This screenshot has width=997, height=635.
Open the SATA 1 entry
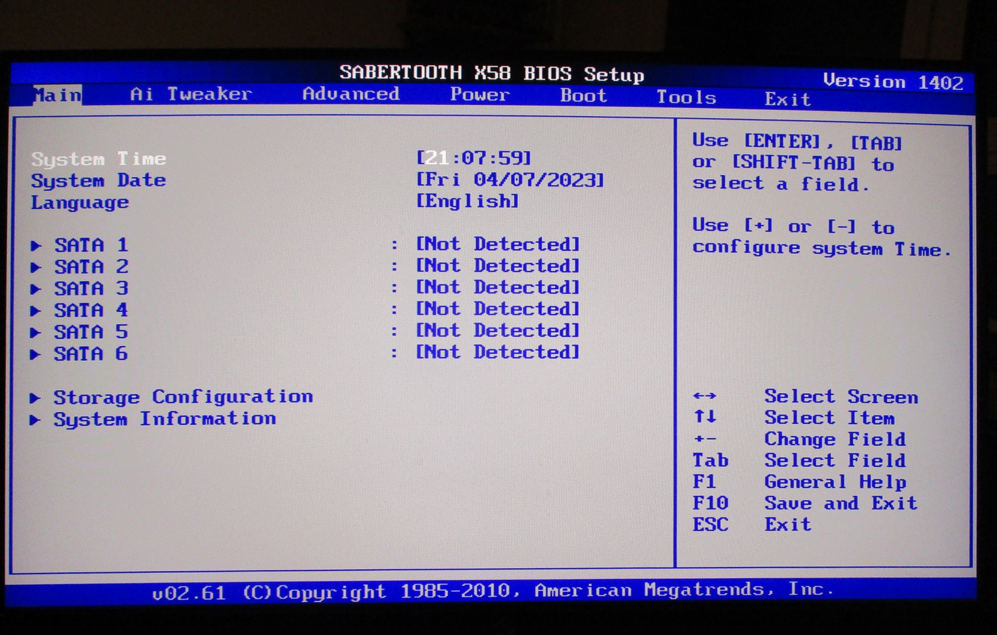91,245
